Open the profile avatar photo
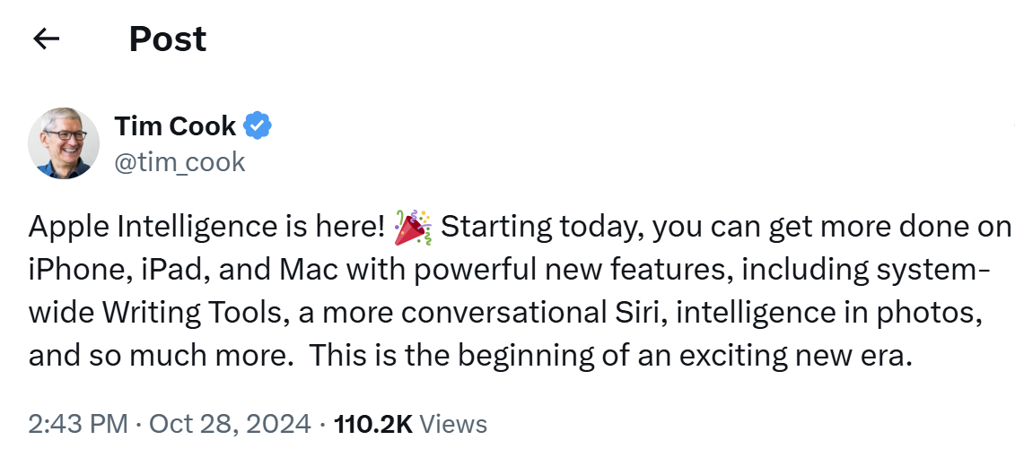 64,143
